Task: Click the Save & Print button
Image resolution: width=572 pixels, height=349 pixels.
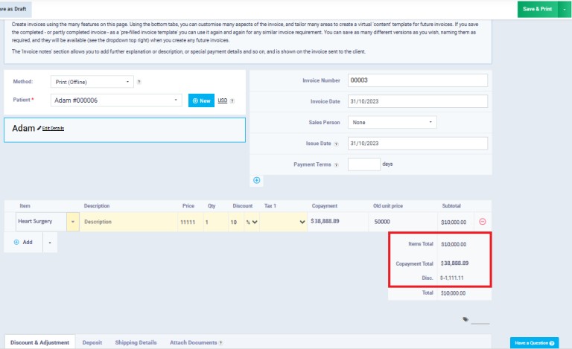Action: tap(537, 9)
